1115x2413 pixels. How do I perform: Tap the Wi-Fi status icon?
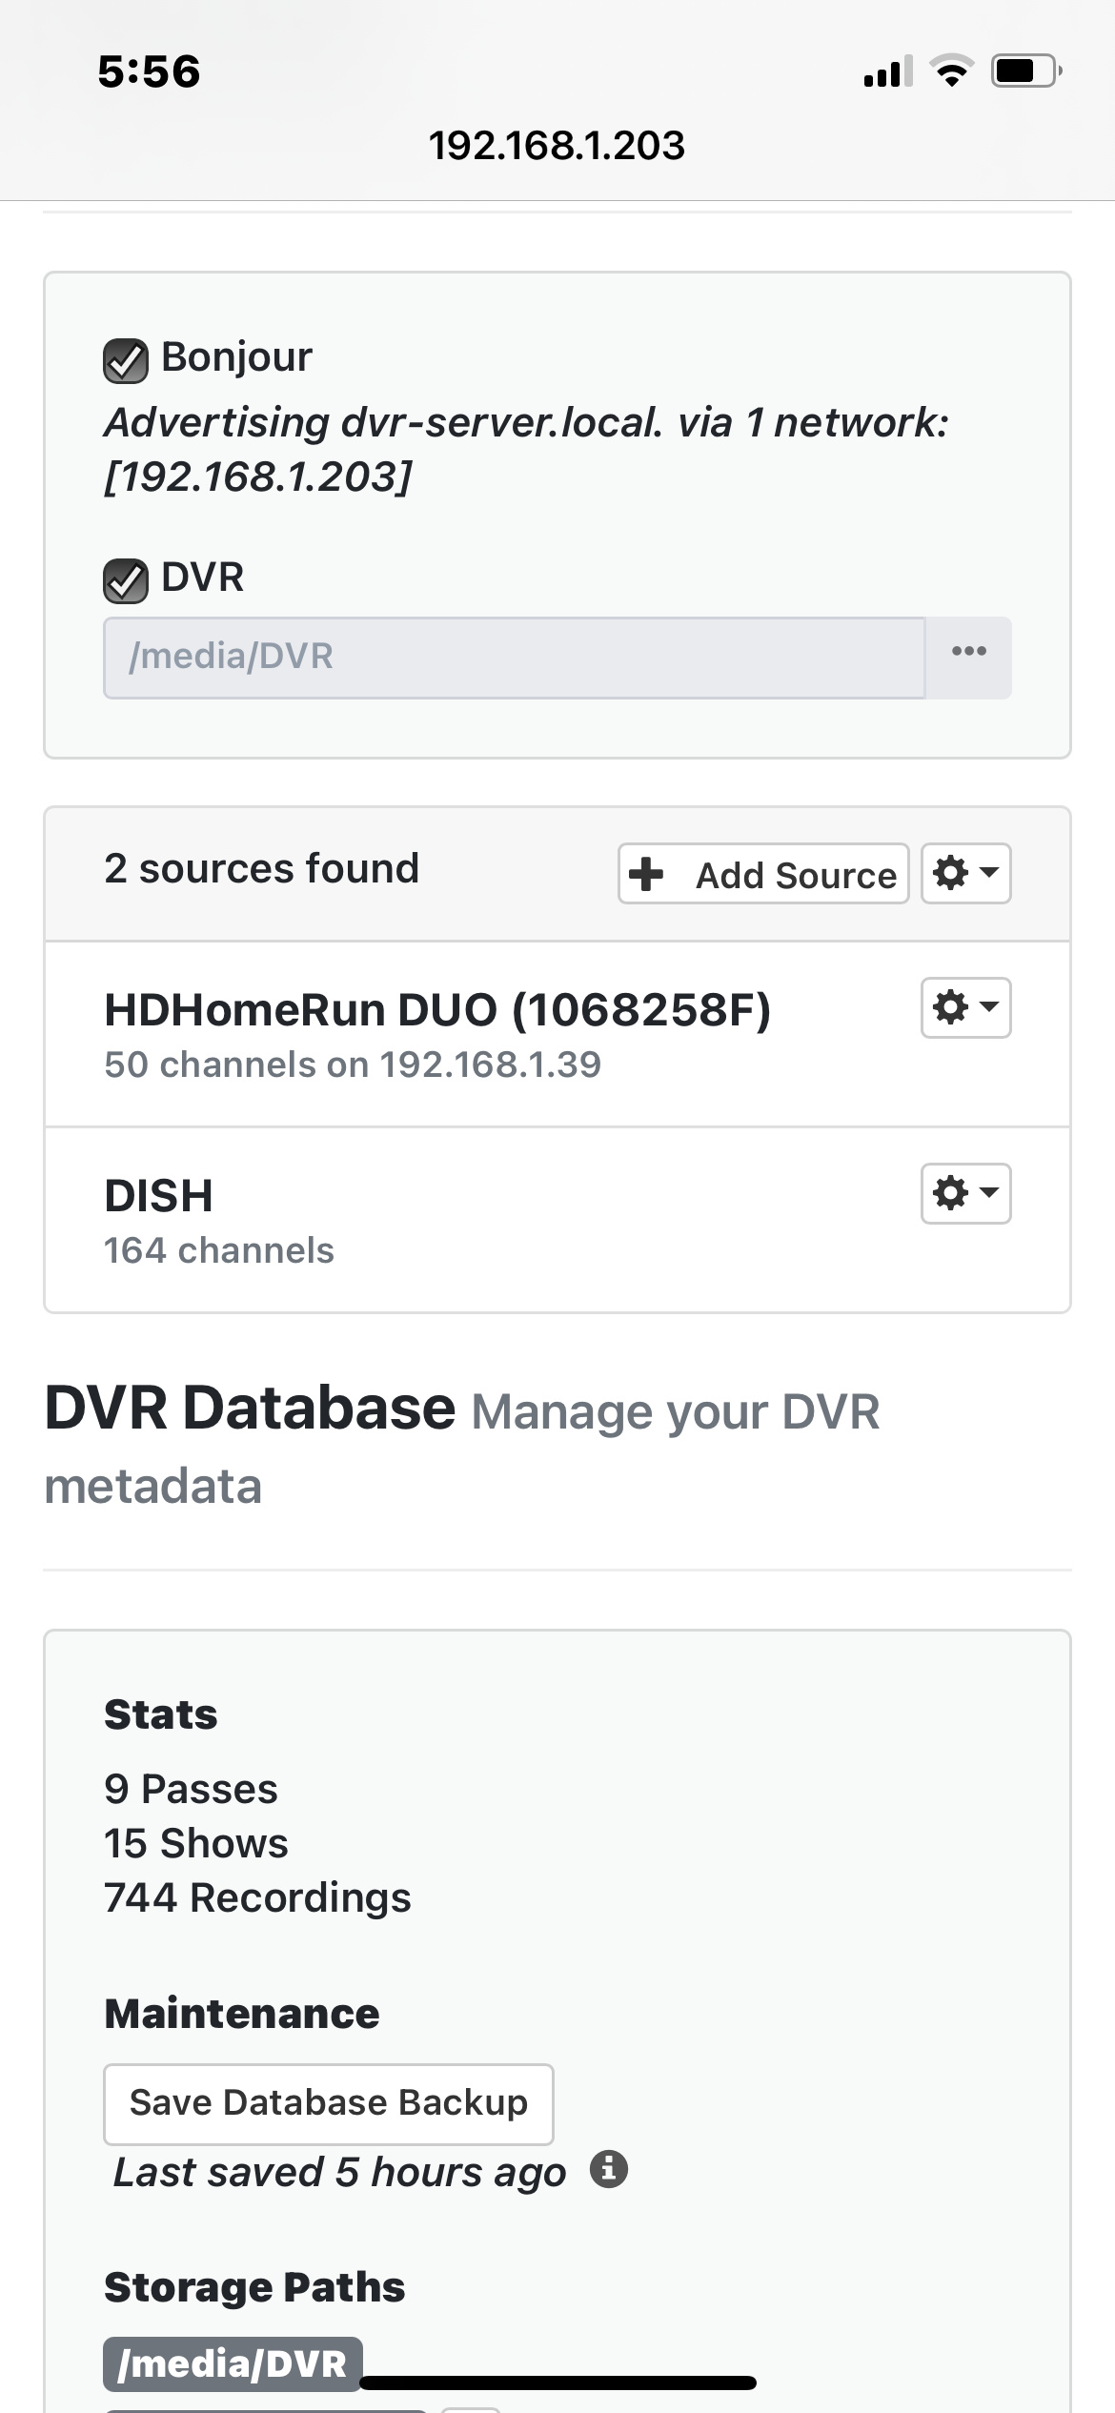coord(950,71)
